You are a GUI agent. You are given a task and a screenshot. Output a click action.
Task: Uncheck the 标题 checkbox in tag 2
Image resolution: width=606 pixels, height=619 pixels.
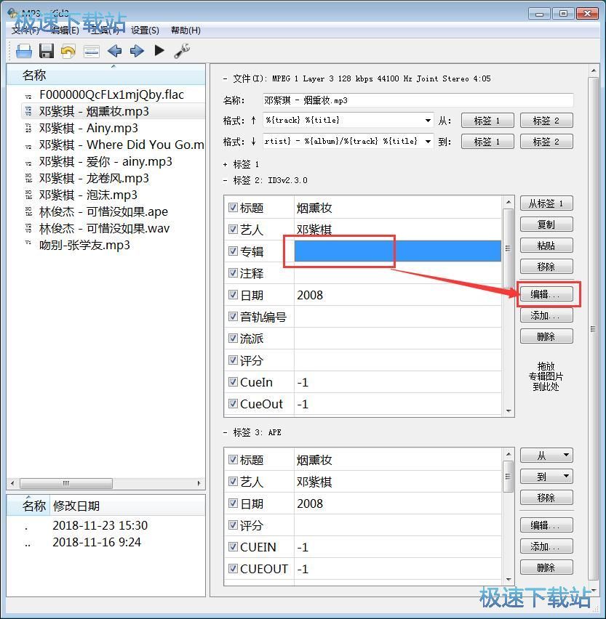(231, 207)
